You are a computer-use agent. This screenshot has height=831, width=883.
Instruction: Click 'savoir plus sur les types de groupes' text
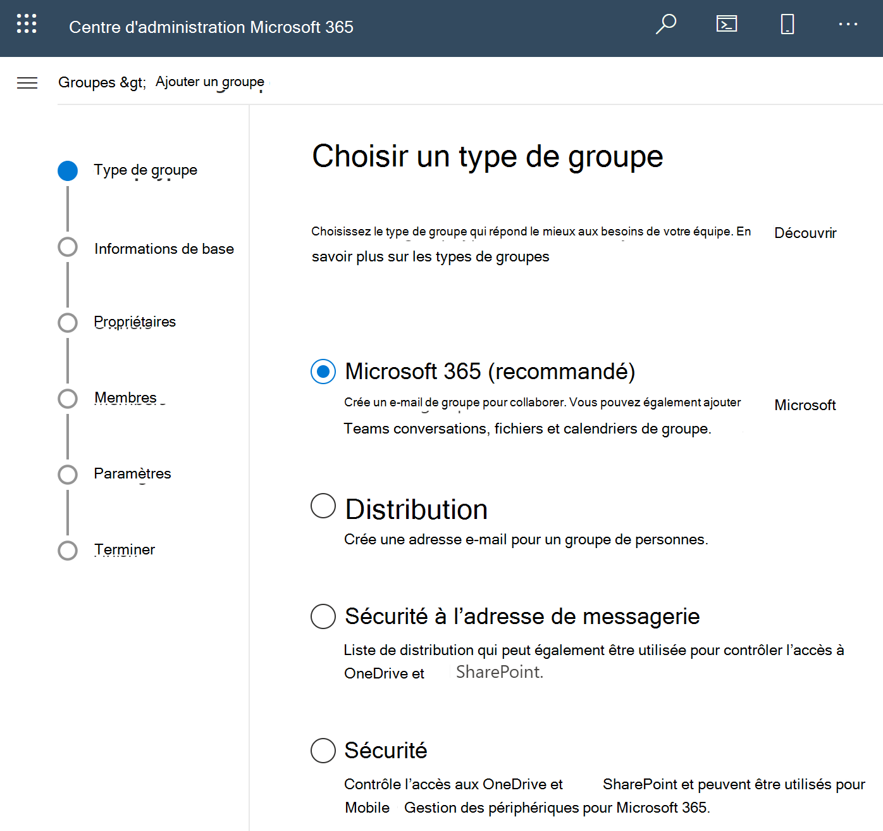[430, 256]
